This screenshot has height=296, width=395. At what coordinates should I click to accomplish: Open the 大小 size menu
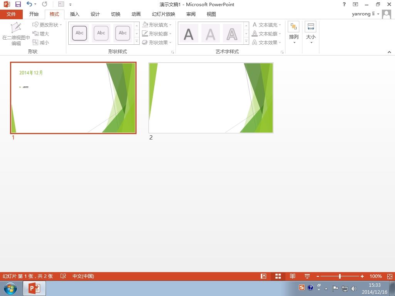(311, 33)
